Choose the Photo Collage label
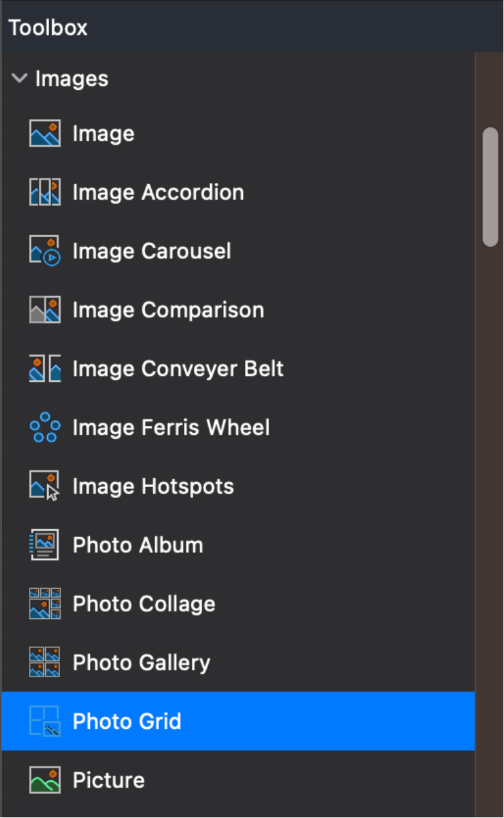 (144, 604)
